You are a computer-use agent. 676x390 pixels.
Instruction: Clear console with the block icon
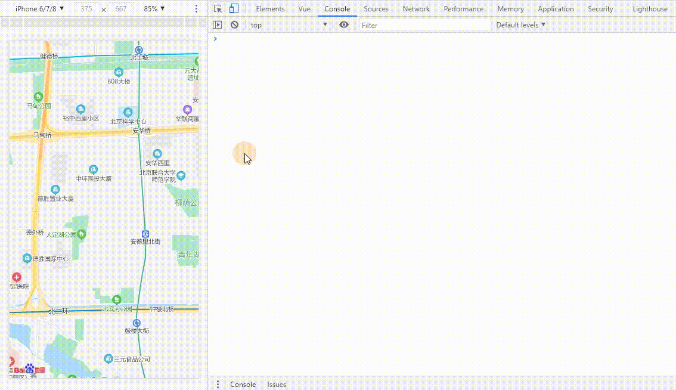(234, 25)
